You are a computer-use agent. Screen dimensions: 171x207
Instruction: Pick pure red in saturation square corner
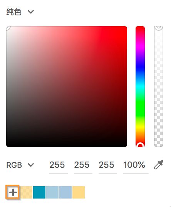(126, 28)
